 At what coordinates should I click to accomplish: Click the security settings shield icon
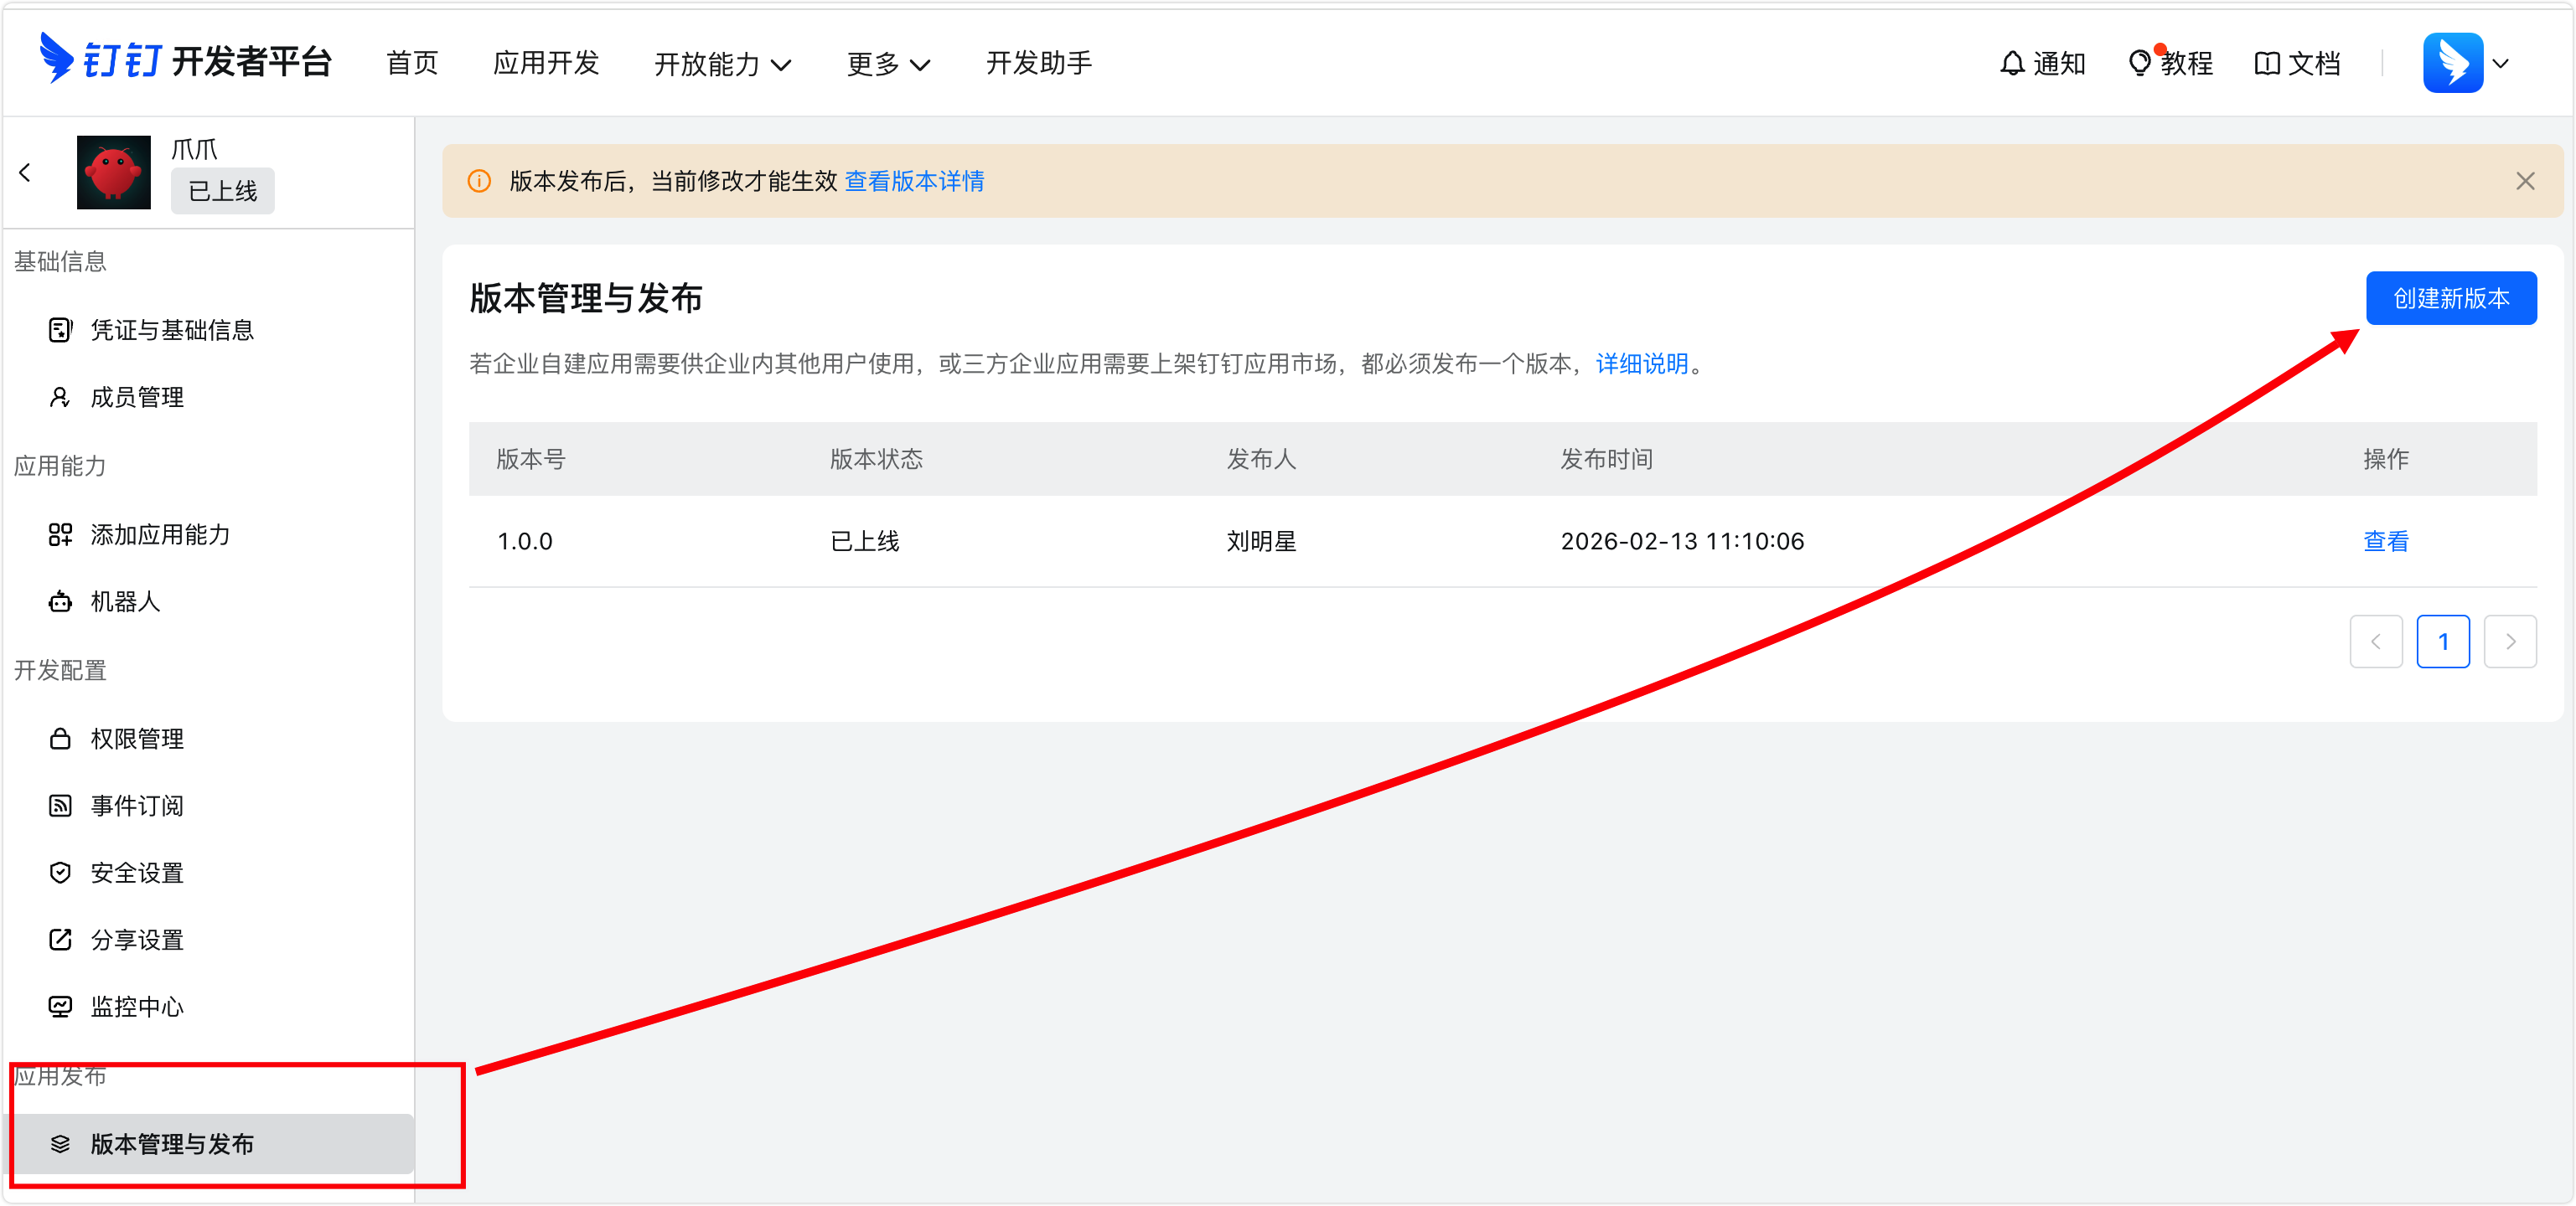(60, 873)
